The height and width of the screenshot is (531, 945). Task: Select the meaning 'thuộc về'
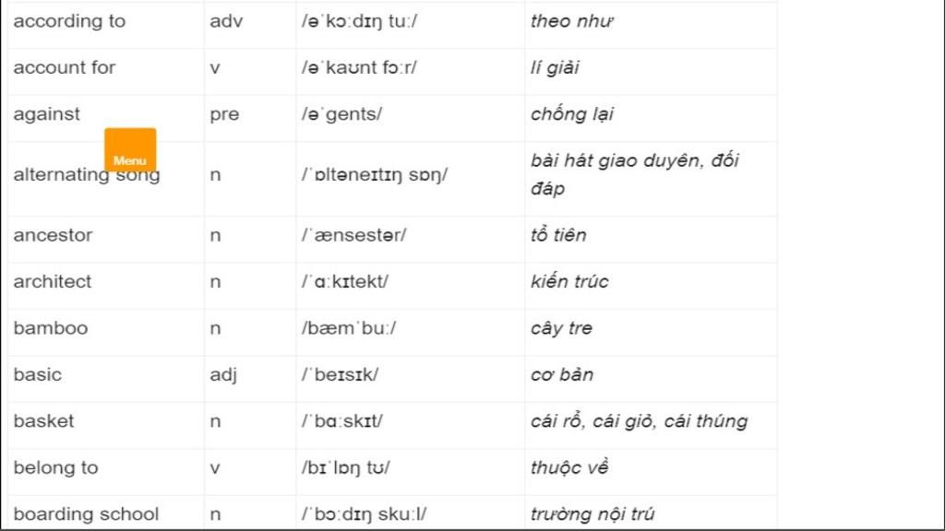(x=569, y=467)
